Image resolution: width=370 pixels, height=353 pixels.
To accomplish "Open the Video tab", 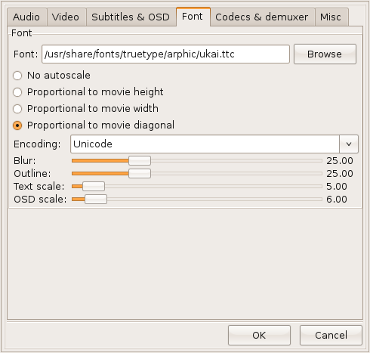I will point(66,17).
